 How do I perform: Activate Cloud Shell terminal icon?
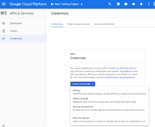118,4
